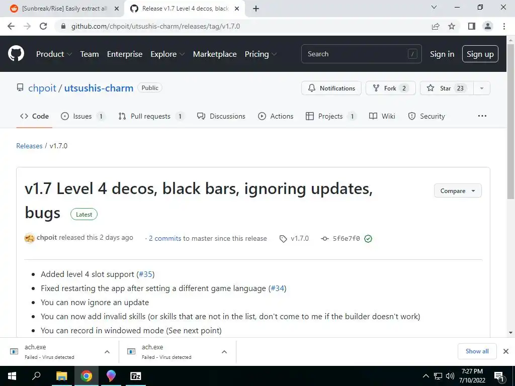
Task: Expand the Product menu
Action: coord(54,54)
